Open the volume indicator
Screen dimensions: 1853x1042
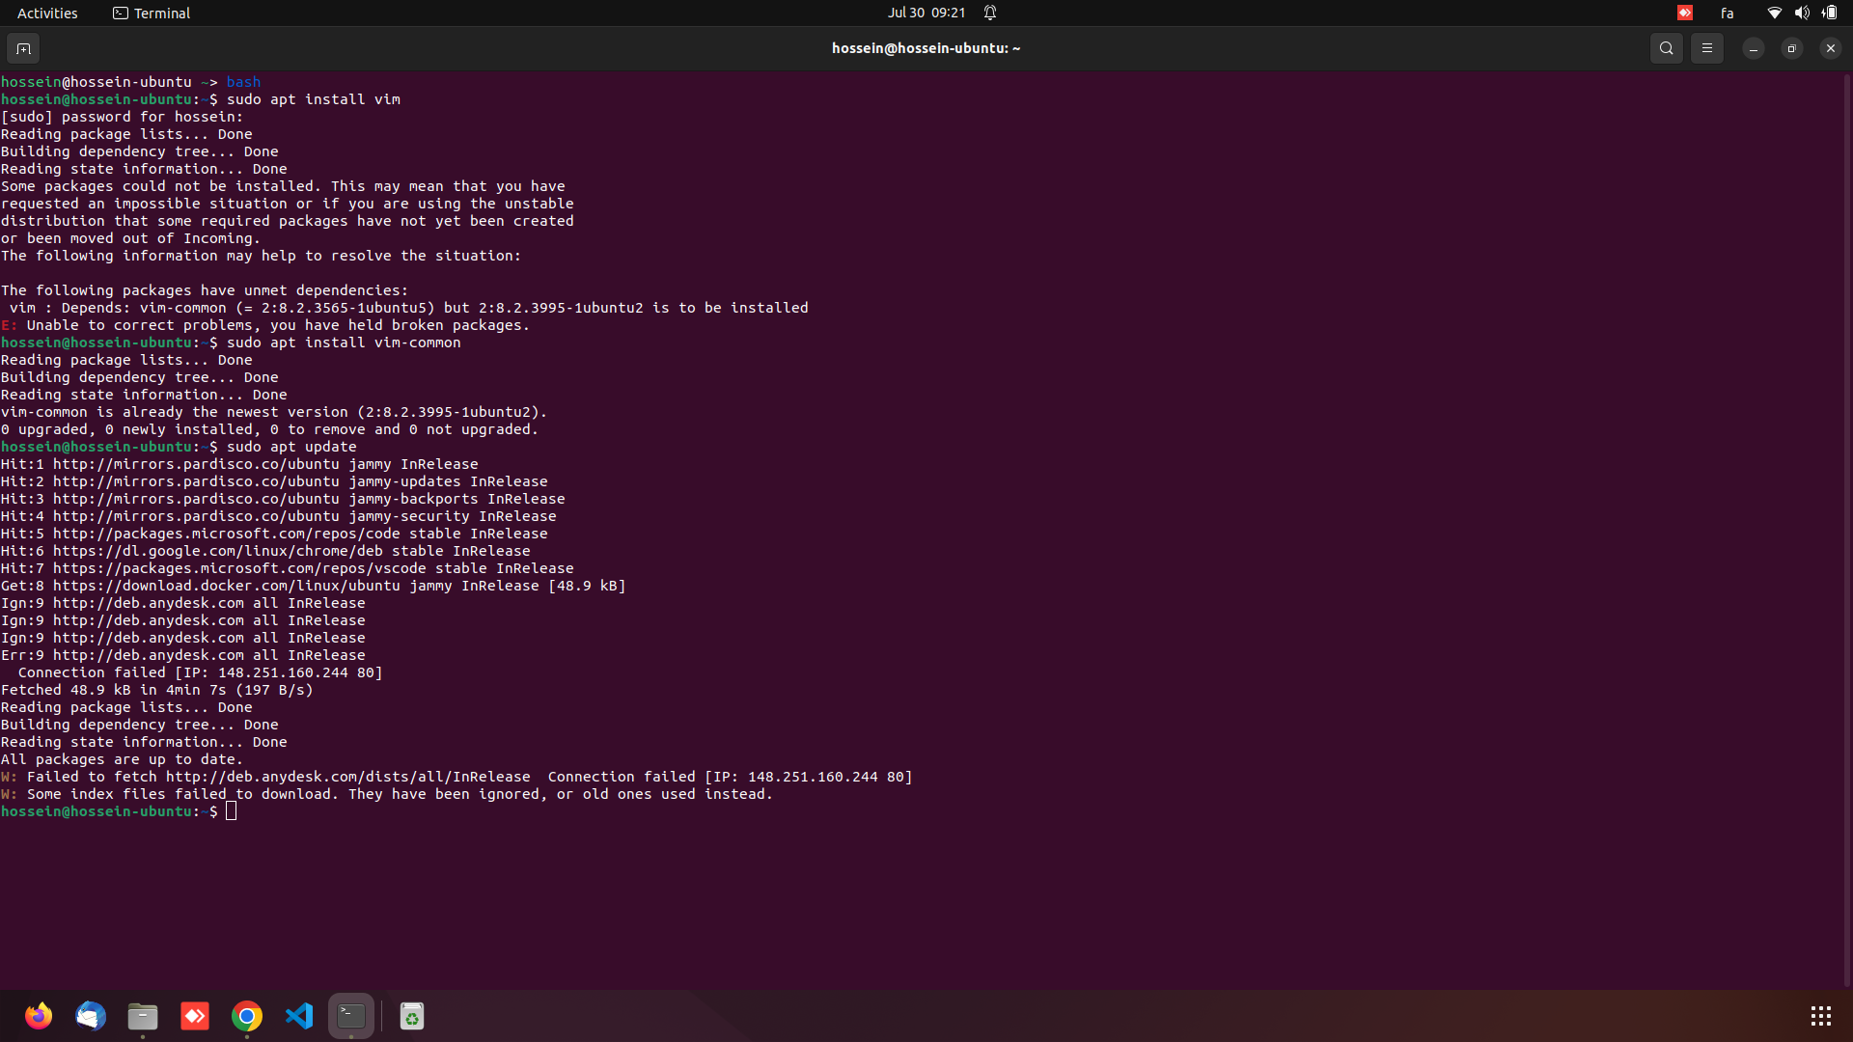click(1802, 13)
